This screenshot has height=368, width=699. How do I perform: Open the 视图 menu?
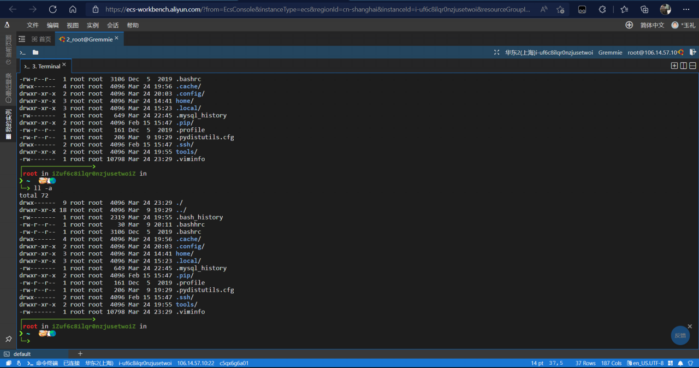(73, 25)
